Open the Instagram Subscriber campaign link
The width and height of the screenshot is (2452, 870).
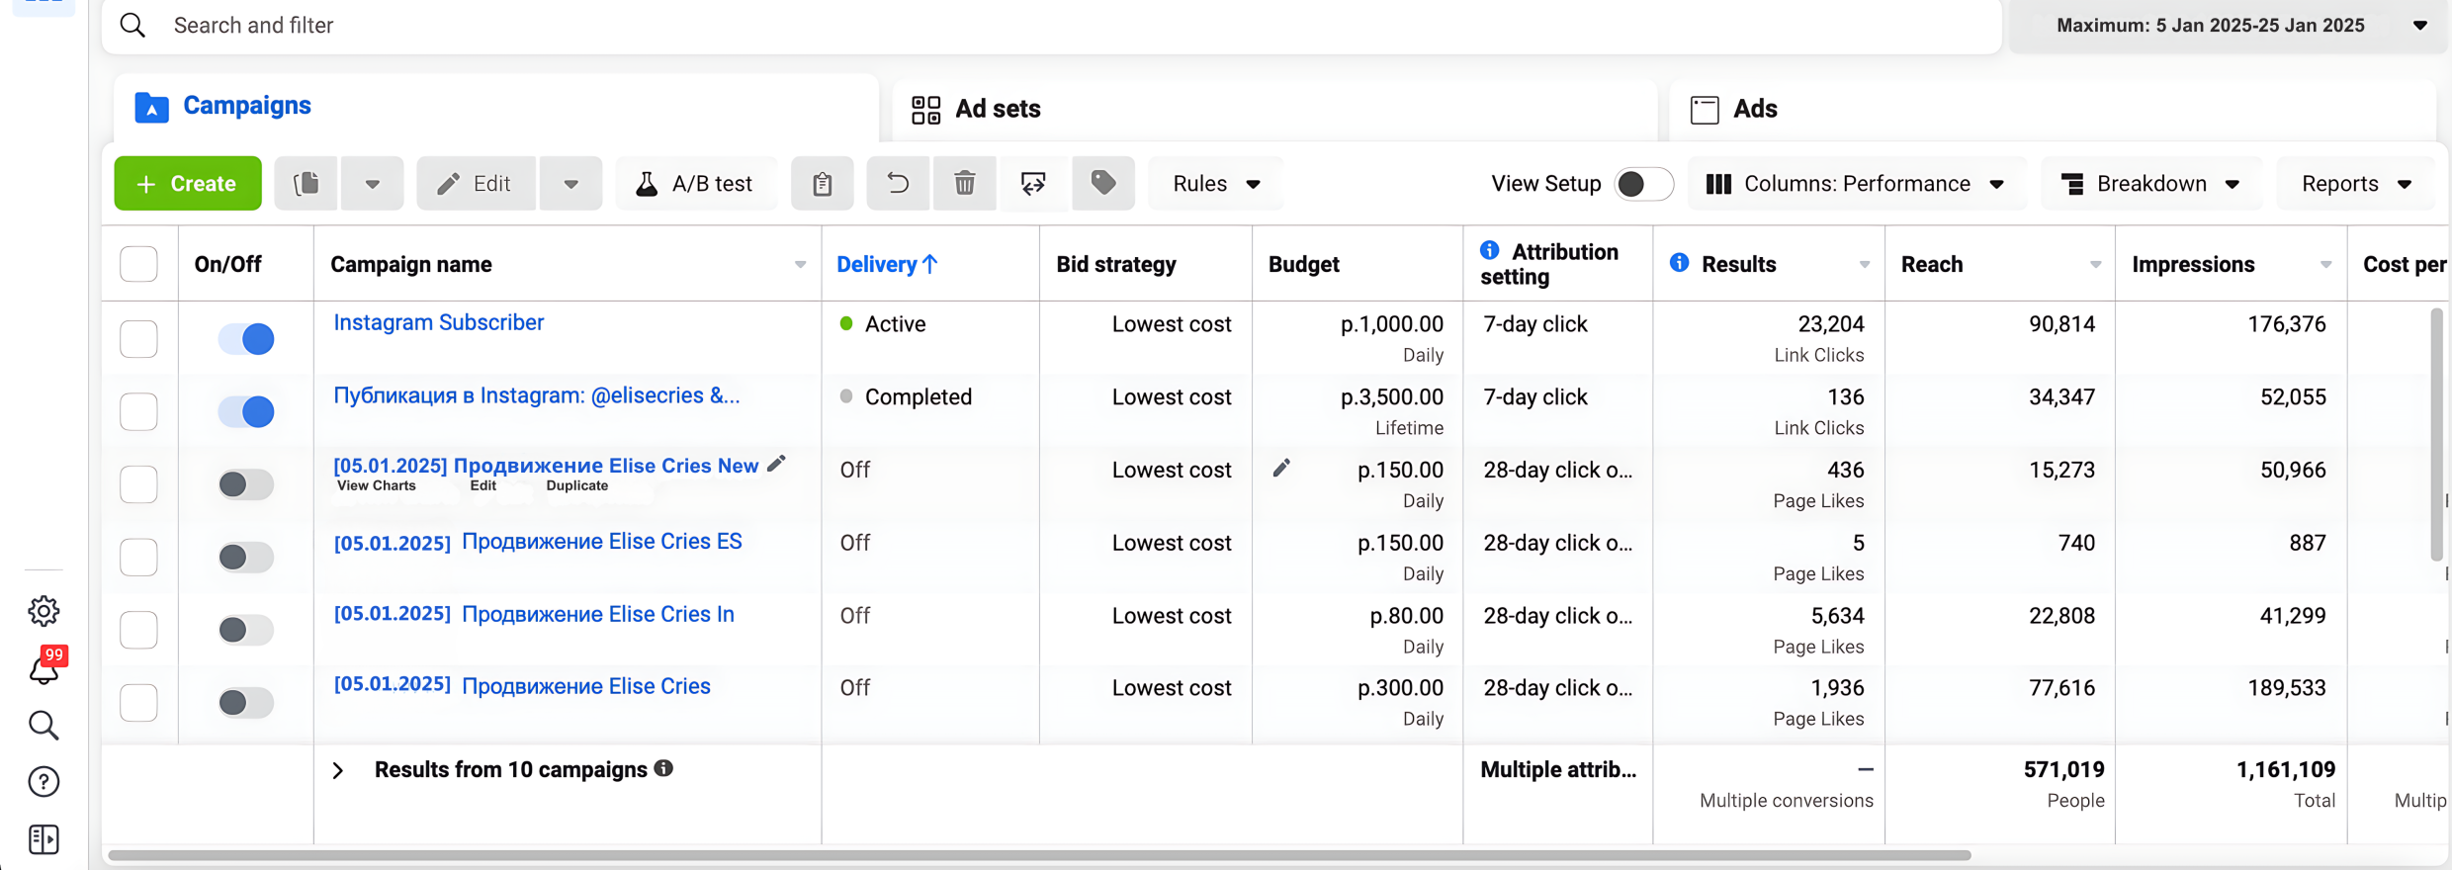click(x=438, y=323)
